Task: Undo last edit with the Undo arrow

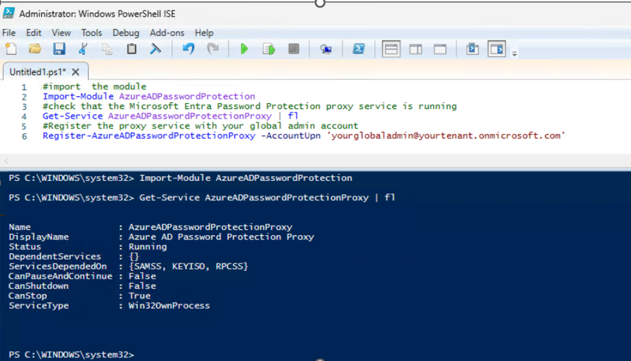Action: (188, 49)
